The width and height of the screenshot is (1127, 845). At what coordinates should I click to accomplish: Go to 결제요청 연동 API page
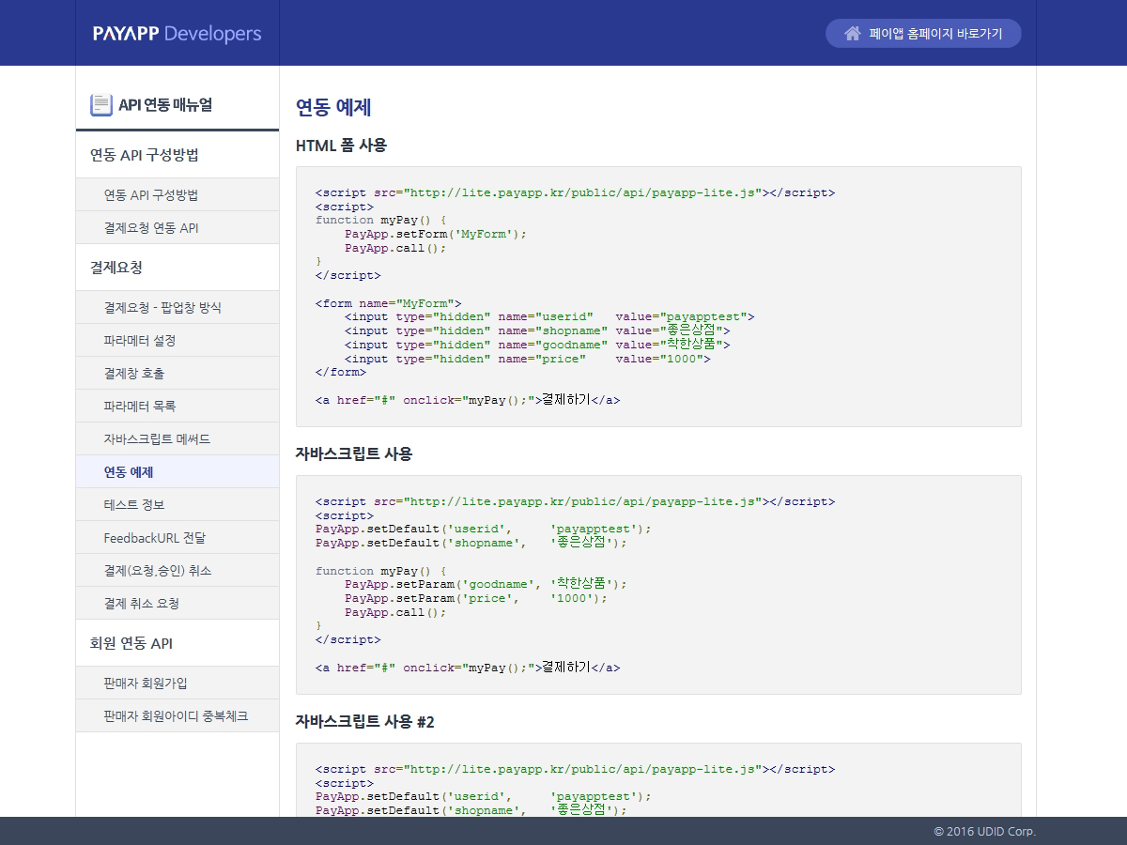178,228
